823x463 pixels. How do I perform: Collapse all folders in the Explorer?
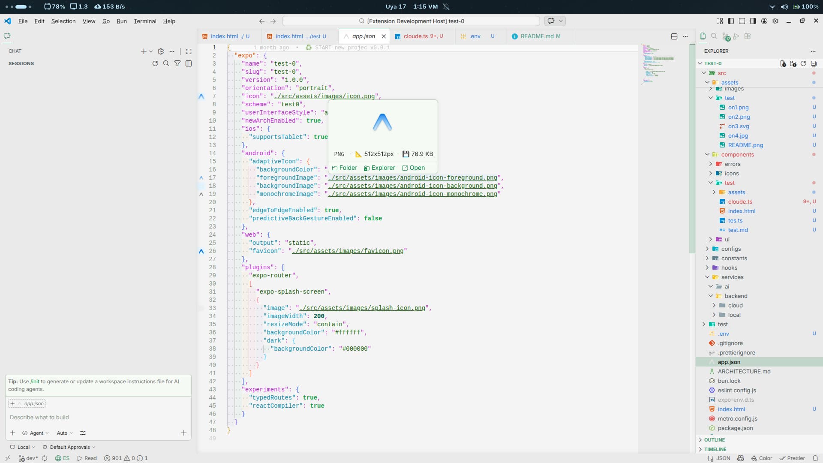pos(814,63)
